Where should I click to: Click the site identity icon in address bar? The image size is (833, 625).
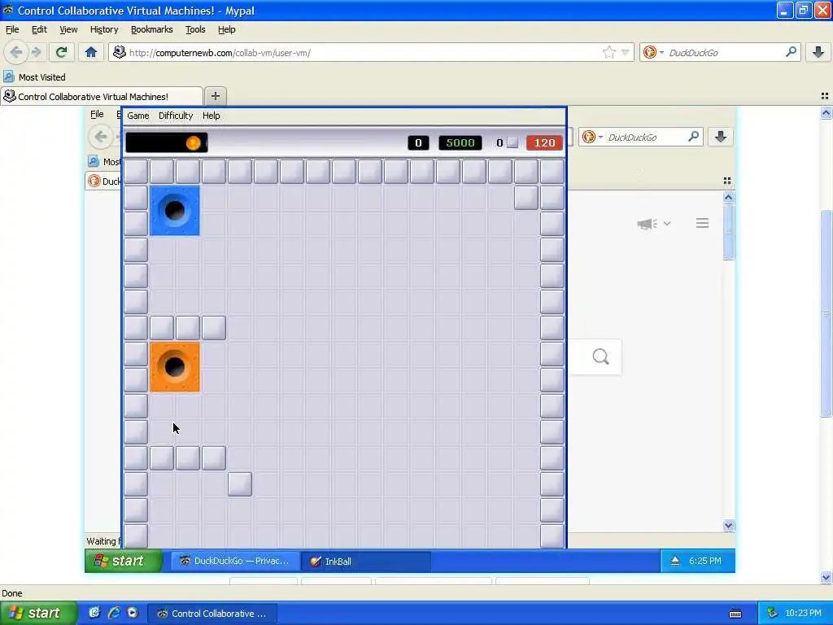[x=120, y=52]
